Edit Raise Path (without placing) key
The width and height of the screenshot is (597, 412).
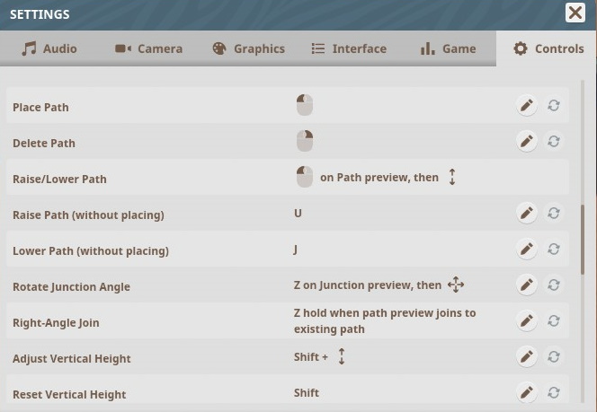[527, 214]
